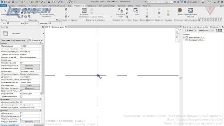The width and height of the screenshot is (224, 126).
Task: Collapse the Графика properties section
Action: 41,43
